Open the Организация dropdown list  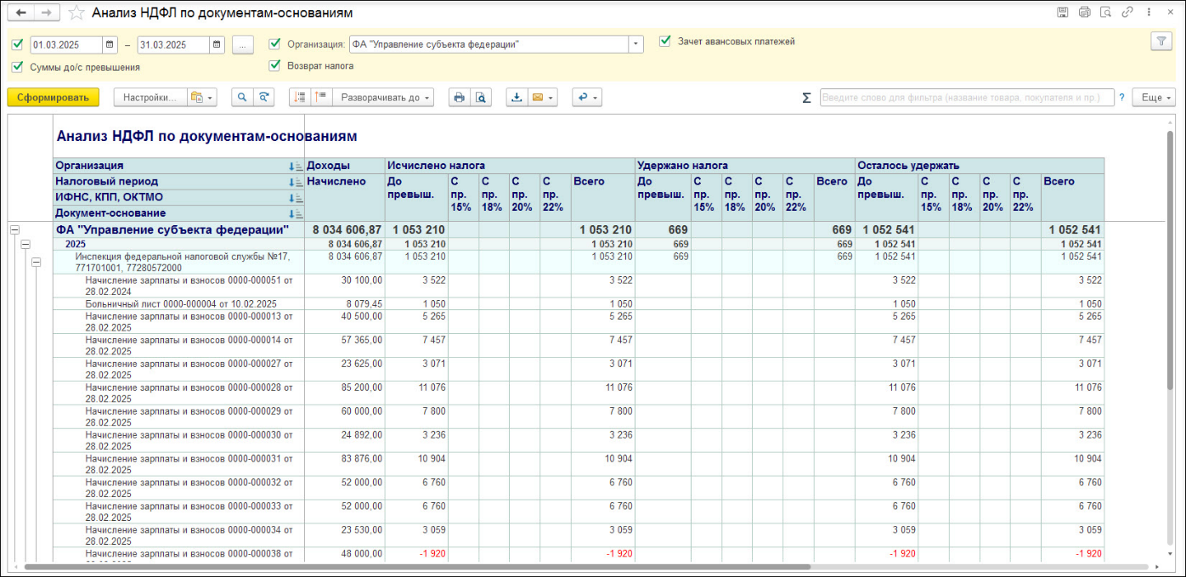click(635, 44)
